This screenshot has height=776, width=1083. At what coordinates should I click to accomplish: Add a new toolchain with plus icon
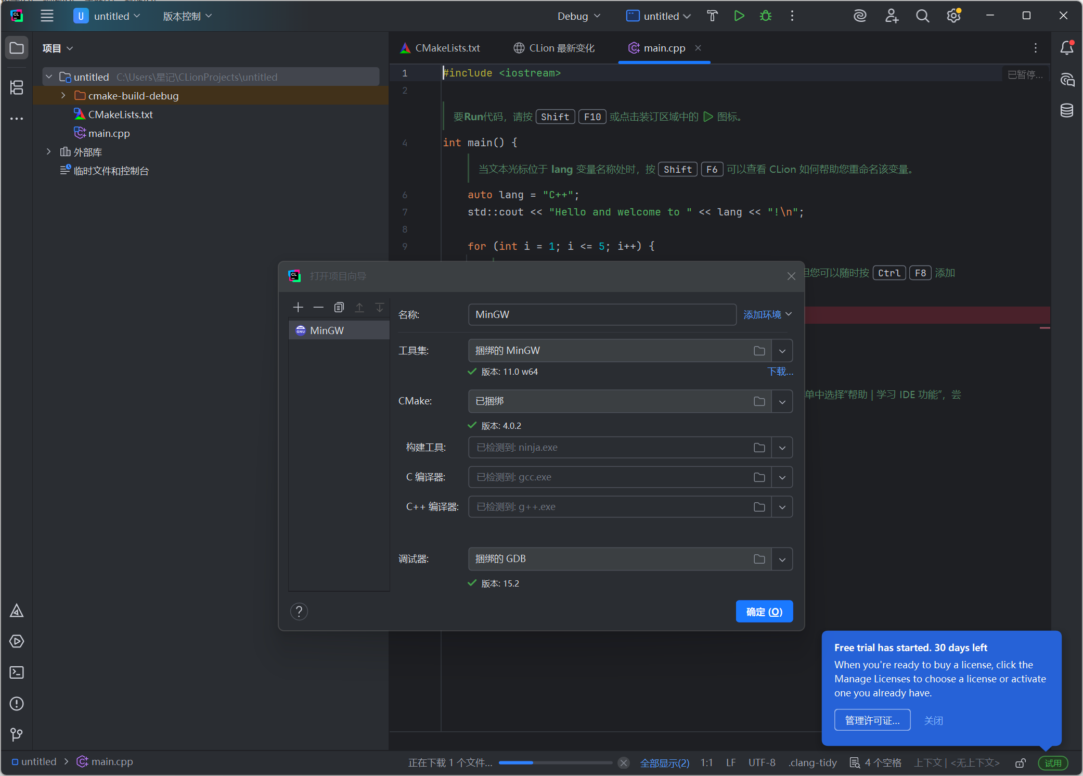pyautogui.click(x=298, y=308)
